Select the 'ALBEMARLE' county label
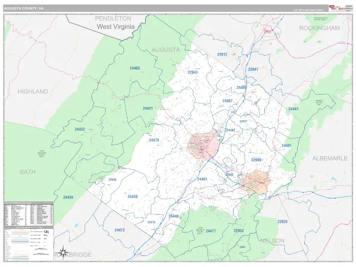The image size is (356, 267). coord(330,159)
